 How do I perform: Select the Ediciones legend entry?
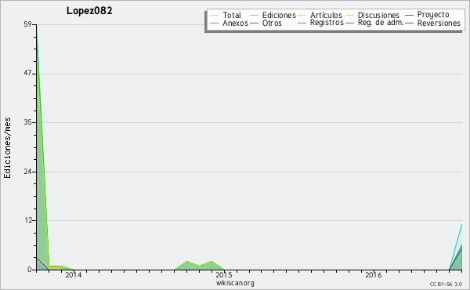click(279, 15)
